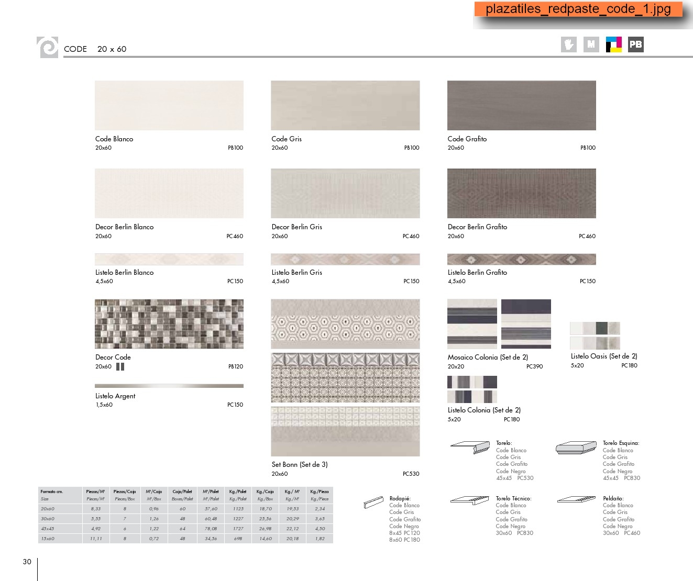Click the Listelo Berlin Grafito strip image

point(522,259)
